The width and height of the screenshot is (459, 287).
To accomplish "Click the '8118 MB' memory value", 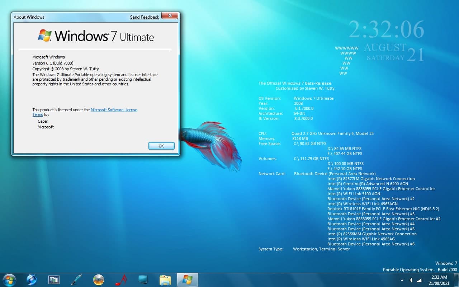I will (300, 138).
